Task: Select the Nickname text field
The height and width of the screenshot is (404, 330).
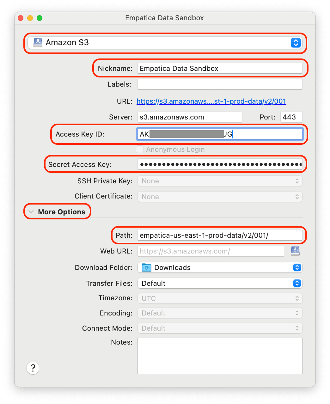Action: [x=219, y=68]
